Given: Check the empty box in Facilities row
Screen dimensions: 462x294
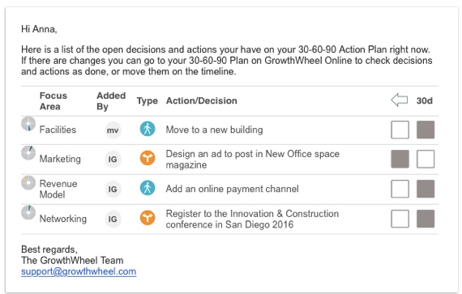Looking at the screenshot, I should tap(400, 130).
